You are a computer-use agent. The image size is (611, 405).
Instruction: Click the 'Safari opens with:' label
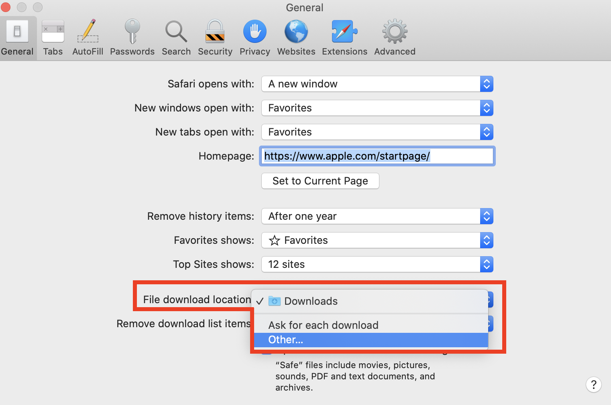click(x=211, y=84)
